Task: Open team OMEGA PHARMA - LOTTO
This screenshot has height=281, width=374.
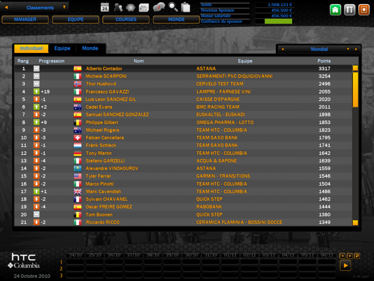Action: pos(225,122)
